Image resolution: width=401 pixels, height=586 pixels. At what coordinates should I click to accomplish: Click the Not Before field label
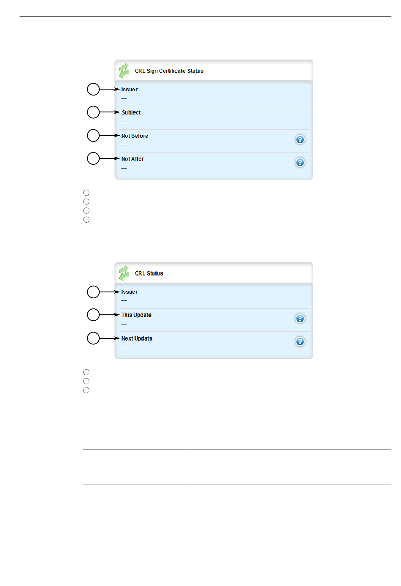click(135, 136)
